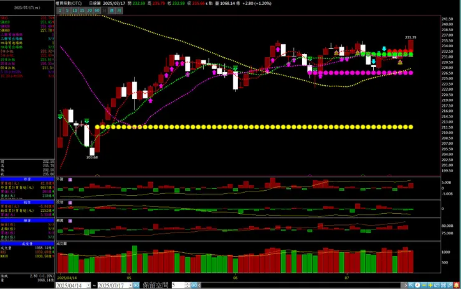Click the fit-to-screen icon in bottom toolbar

pos(444,285)
